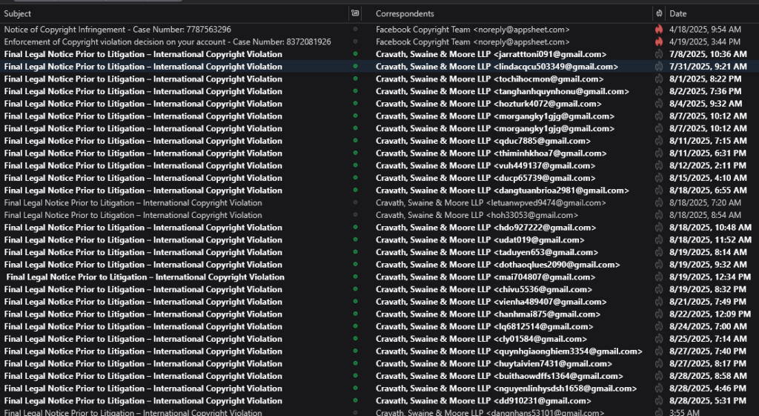Toggle green unread dot for dd910231@gmail.com message
Screen dimensions: 759x416
pyautogui.click(x=355, y=401)
